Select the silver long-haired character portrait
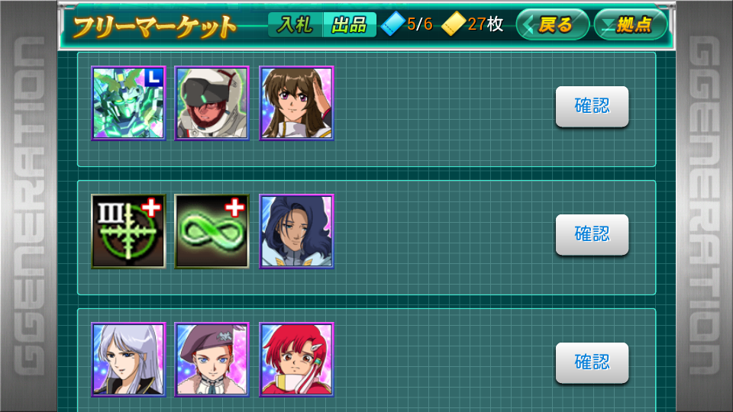Image resolution: width=733 pixels, height=412 pixels. 128,359
